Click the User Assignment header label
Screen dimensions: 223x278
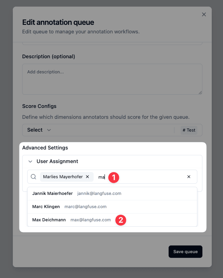[x=57, y=162]
